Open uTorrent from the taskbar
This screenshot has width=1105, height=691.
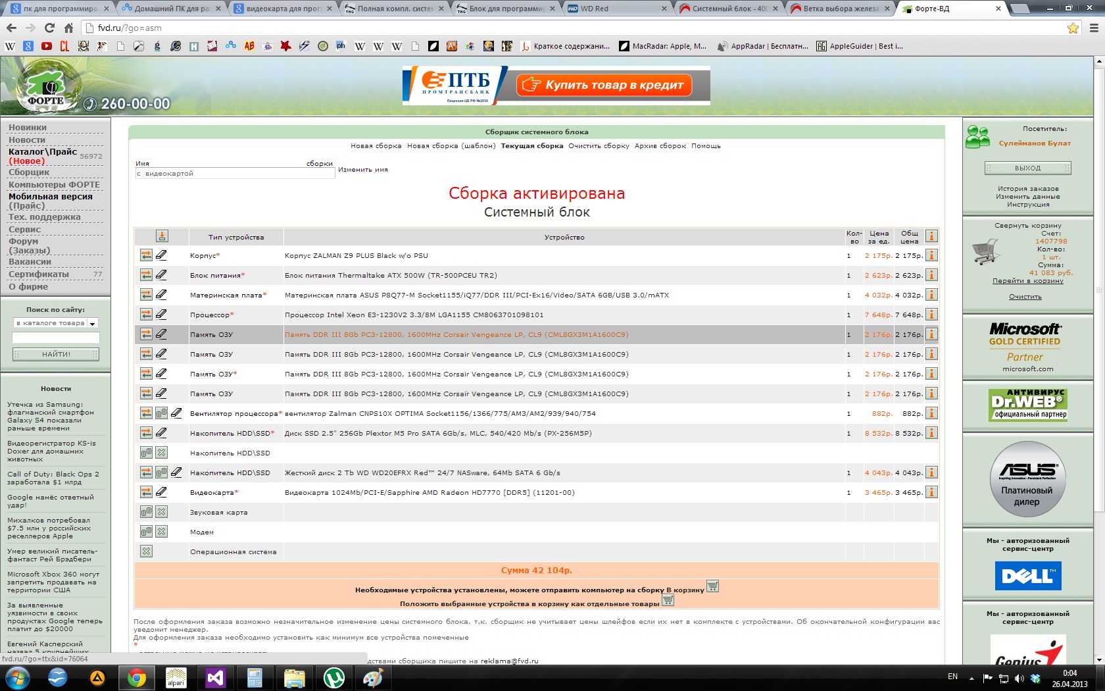(x=334, y=677)
